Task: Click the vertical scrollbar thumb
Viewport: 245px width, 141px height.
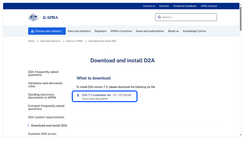Action: pos(241,18)
